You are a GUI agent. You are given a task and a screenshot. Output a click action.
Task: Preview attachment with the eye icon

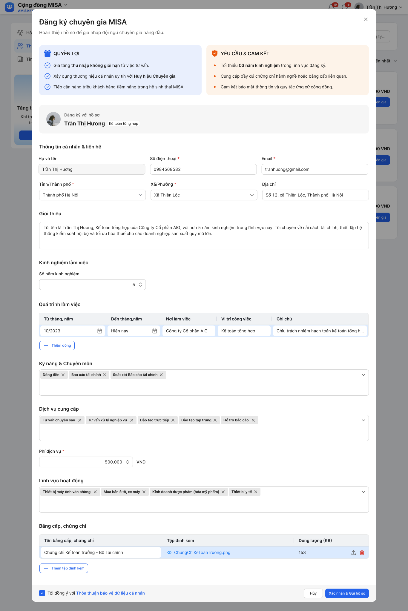click(x=169, y=552)
